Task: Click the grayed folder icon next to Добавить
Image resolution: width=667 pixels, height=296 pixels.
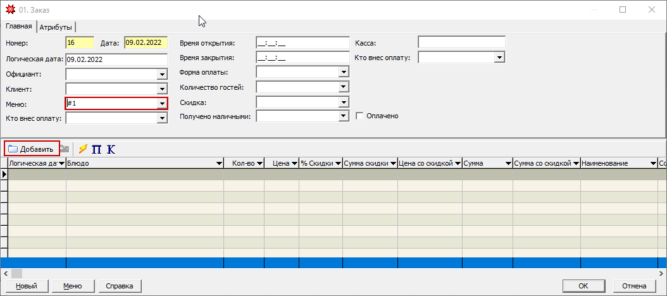Action: [x=65, y=149]
